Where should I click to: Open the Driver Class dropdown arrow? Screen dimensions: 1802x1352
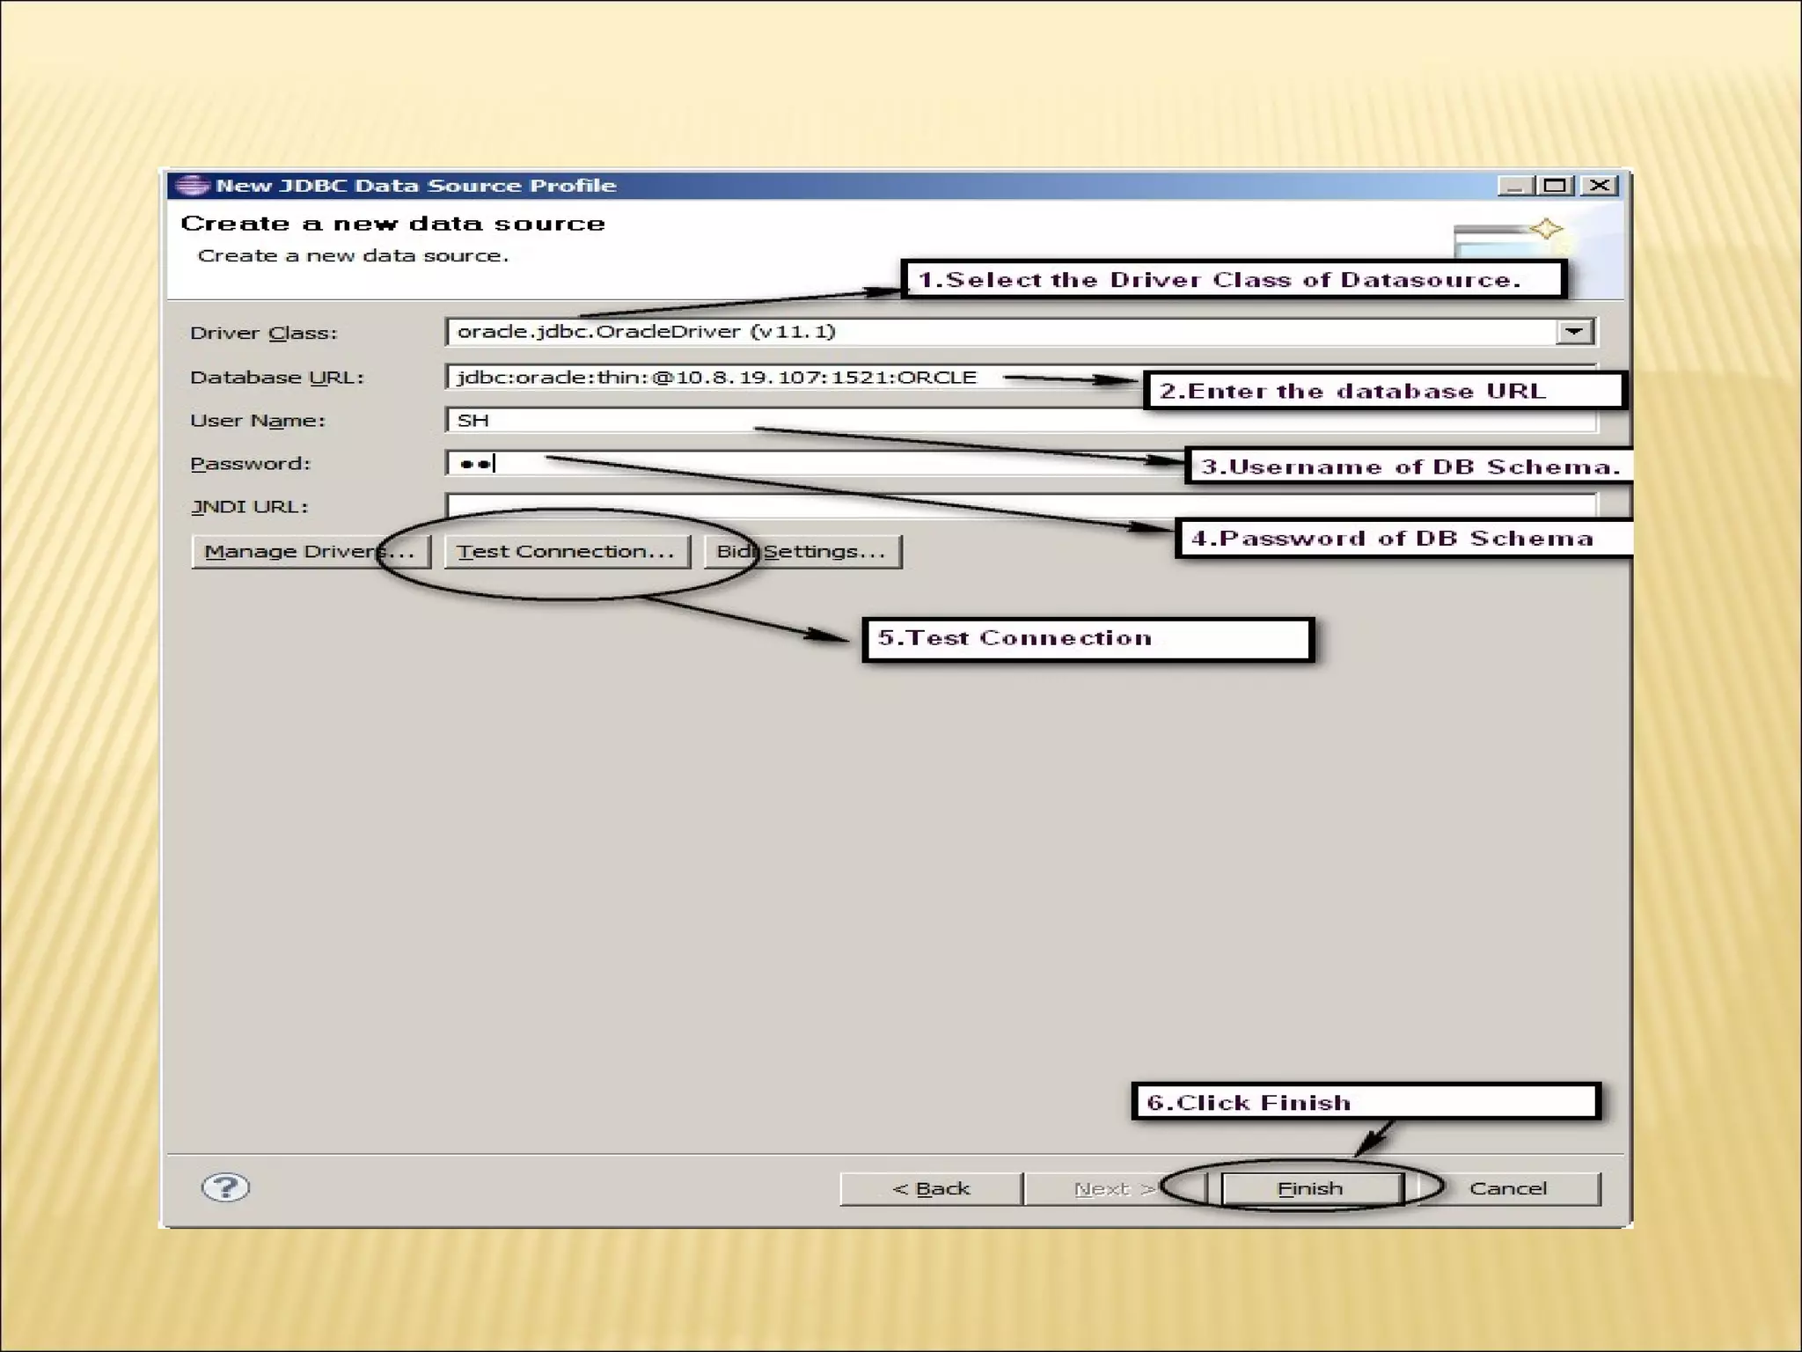tap(1574, 332)
